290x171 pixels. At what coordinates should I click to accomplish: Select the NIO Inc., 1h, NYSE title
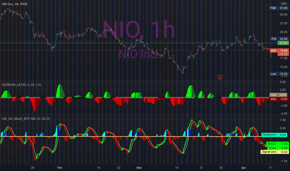tap(15, 4)
